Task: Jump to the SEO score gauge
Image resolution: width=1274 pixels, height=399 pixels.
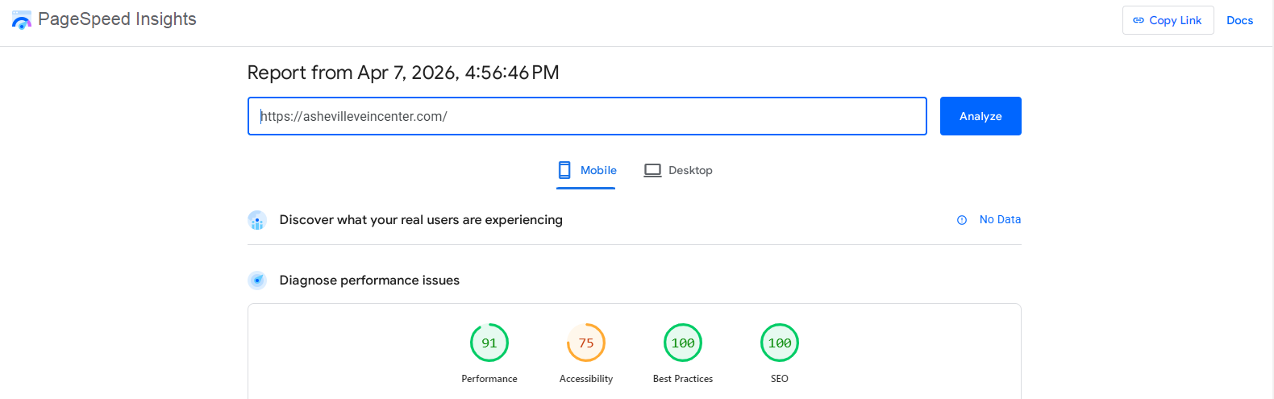Action: 780,343
